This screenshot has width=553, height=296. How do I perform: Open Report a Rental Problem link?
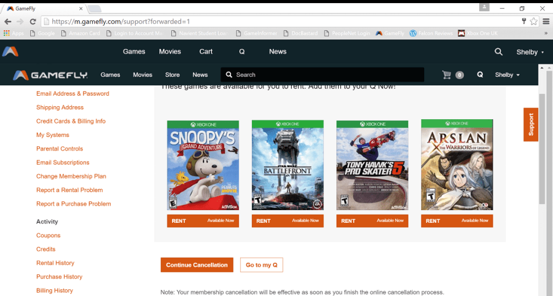(x=69, y=190)
